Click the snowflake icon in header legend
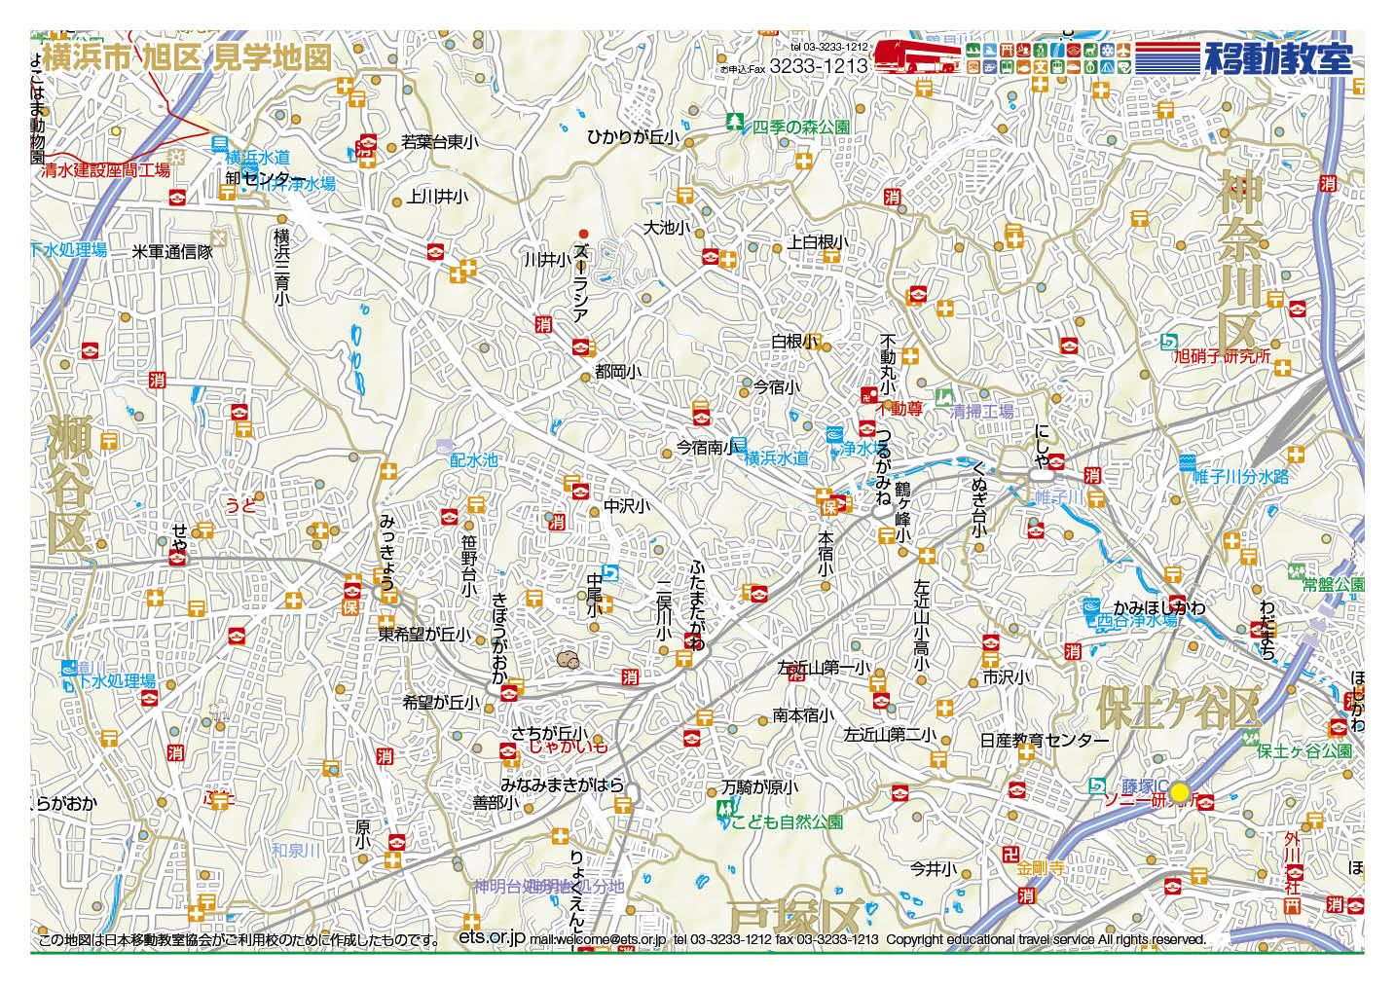This screenshot has height=985, width=1395. (1107, 50)
